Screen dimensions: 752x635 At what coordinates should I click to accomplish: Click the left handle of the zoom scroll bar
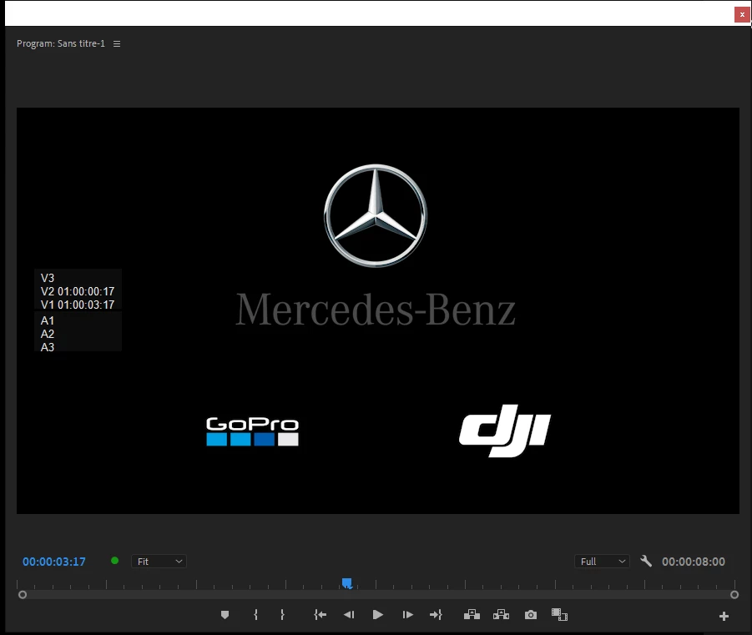pyautogui.click(x=22, y=595)
